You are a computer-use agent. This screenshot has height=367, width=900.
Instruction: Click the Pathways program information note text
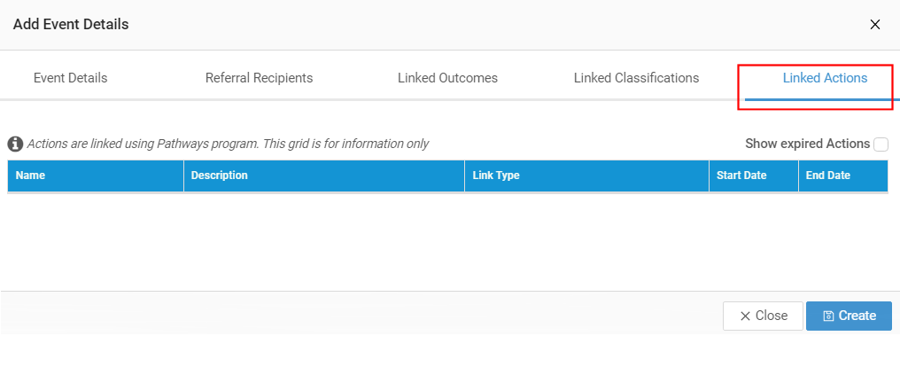[228, 144]
